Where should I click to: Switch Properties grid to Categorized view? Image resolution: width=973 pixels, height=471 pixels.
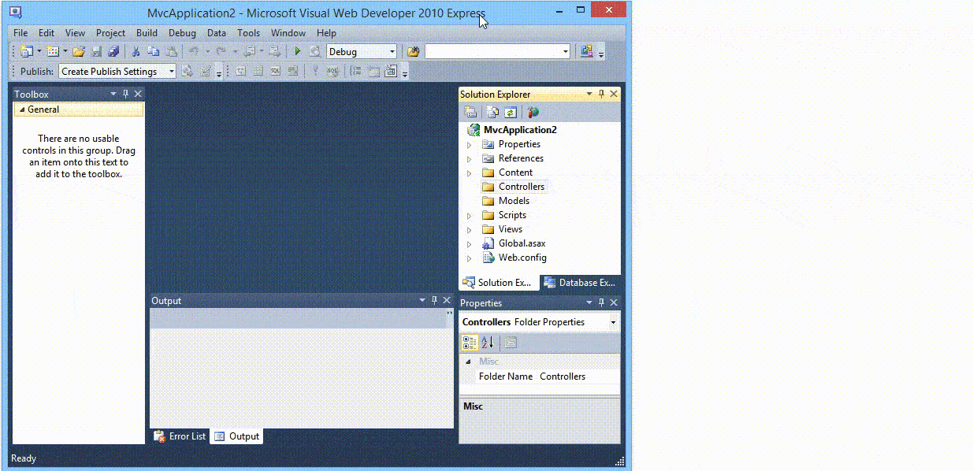[x=470, y=342]
